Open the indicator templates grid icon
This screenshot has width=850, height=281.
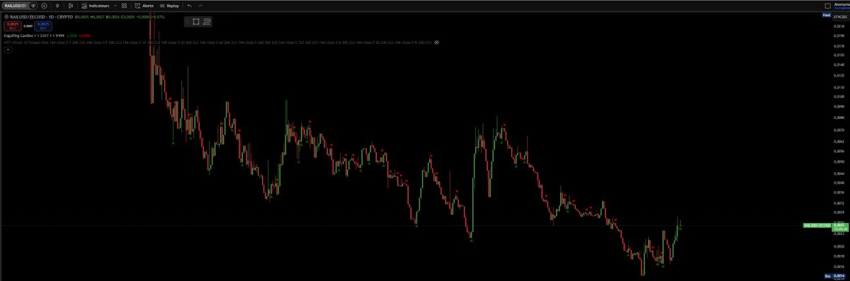(124, 5)
